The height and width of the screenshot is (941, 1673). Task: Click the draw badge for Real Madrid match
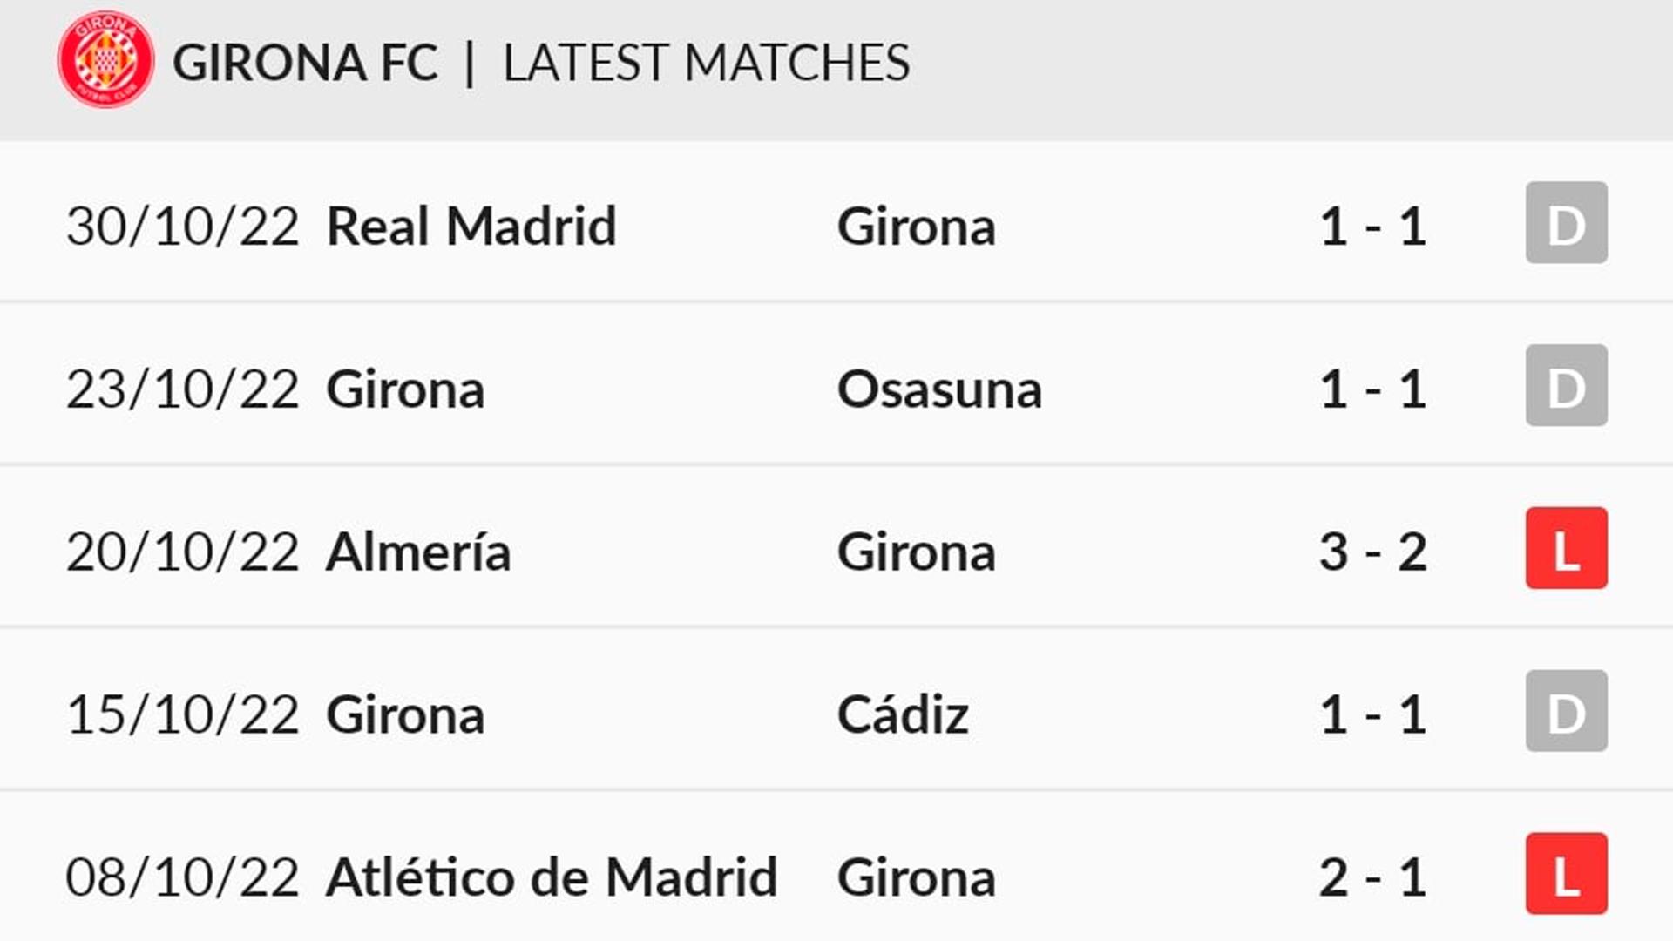(1566, 222)
